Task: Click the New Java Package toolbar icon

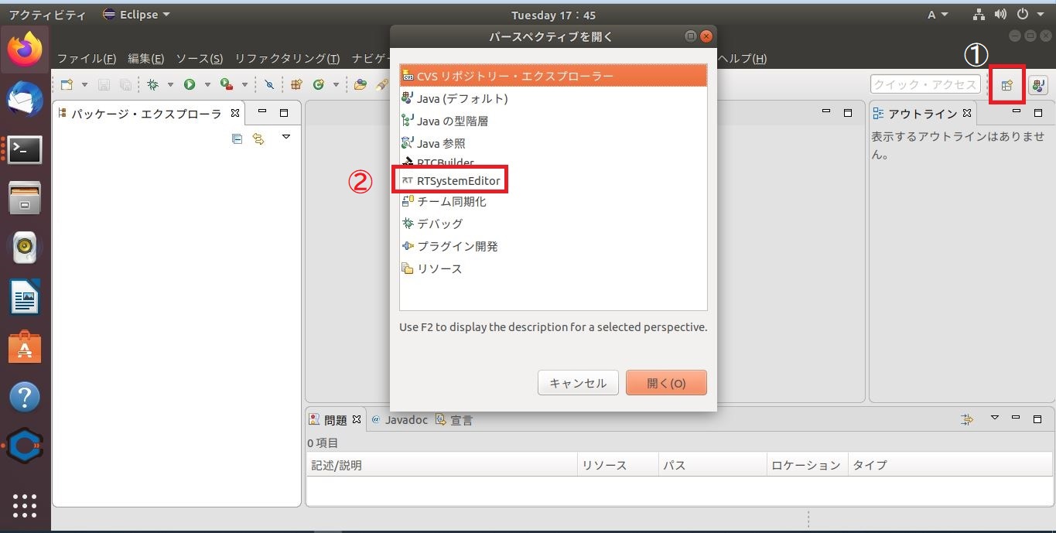Action: 296,84
